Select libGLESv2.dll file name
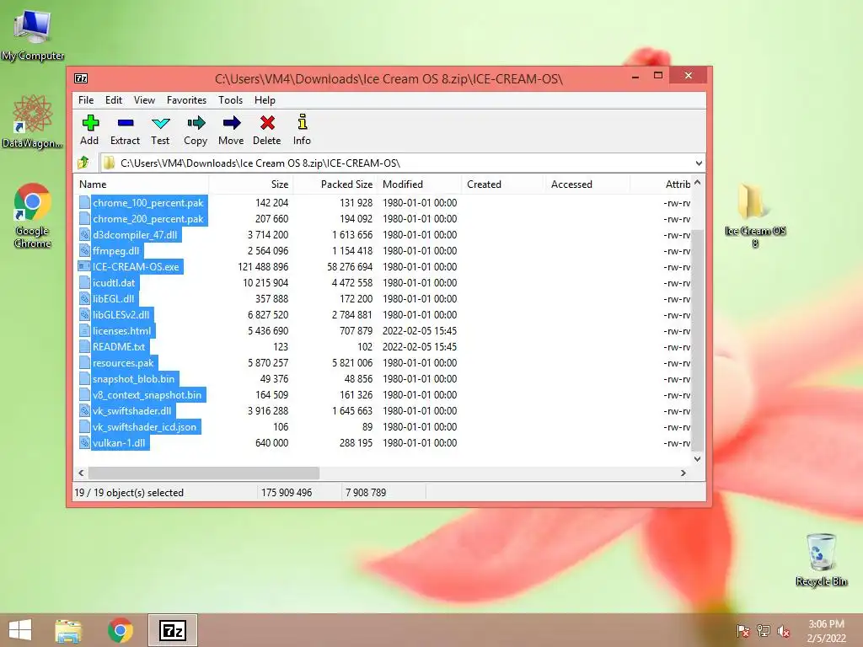Screen dimensions: 863x647 (121, 315)
